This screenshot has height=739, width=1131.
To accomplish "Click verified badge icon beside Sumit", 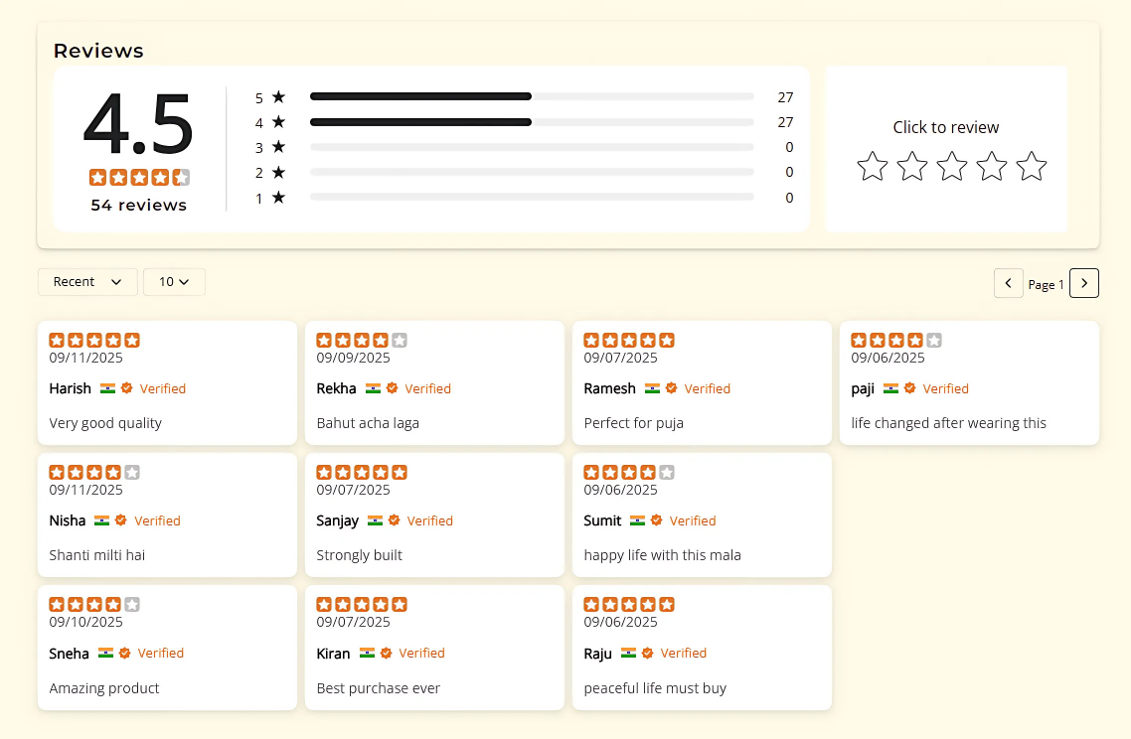I will (x=659, y=520).
